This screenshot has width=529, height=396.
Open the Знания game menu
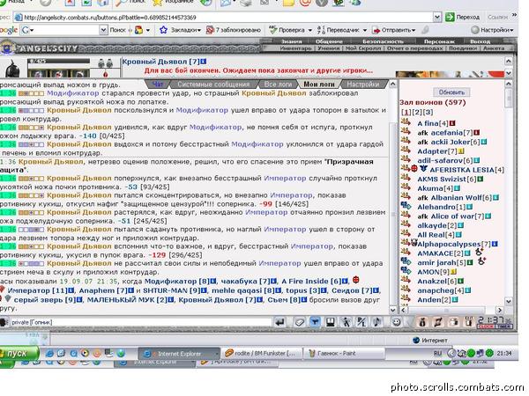click(292, 41)
